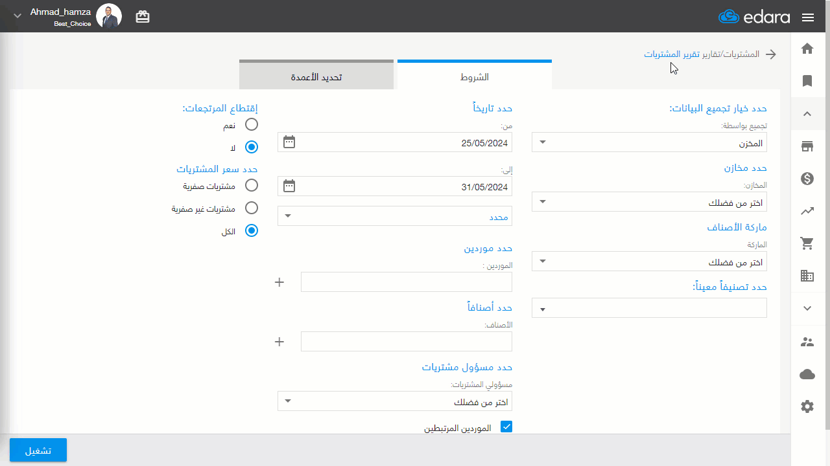Open the bookmarks sidebar icon

click(x=807, y=81)
